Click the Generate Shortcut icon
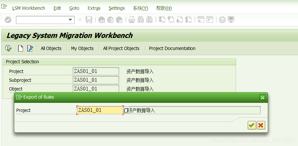Screen dimensions: 298x146 (x=210, y=20)
